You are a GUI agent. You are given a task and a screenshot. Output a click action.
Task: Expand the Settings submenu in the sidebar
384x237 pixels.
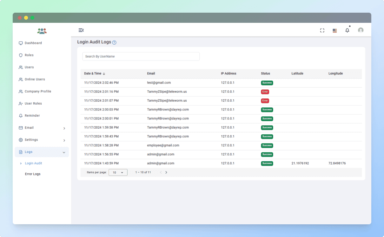click(x=42, y=140)
